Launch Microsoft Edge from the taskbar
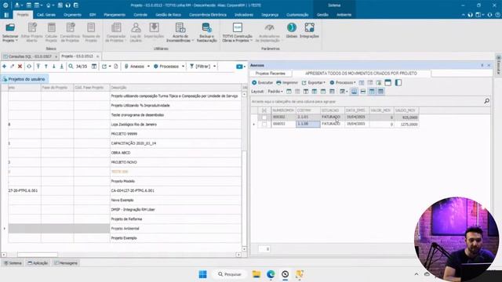 (271, 274)
